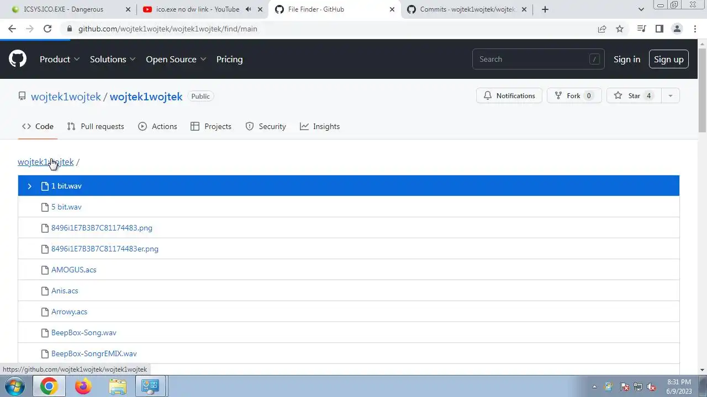Viewport: 707px width, 397px height.
Task: Open the Pull requests tab
Action: coord(96,126)
